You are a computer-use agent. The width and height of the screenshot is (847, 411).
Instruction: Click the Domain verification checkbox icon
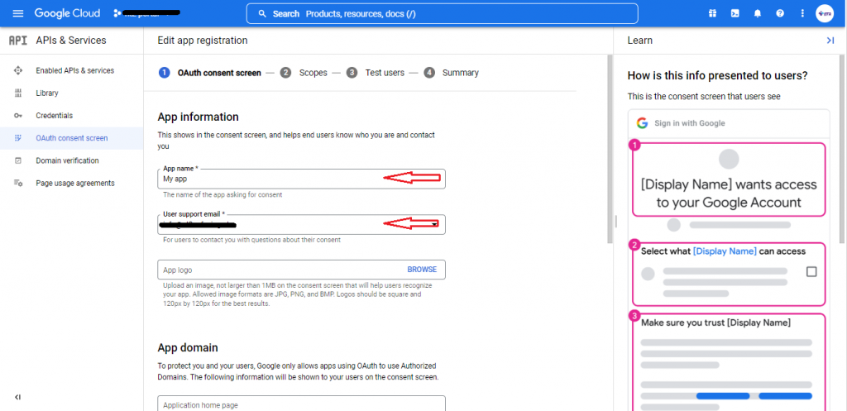(x=18, y=160)
